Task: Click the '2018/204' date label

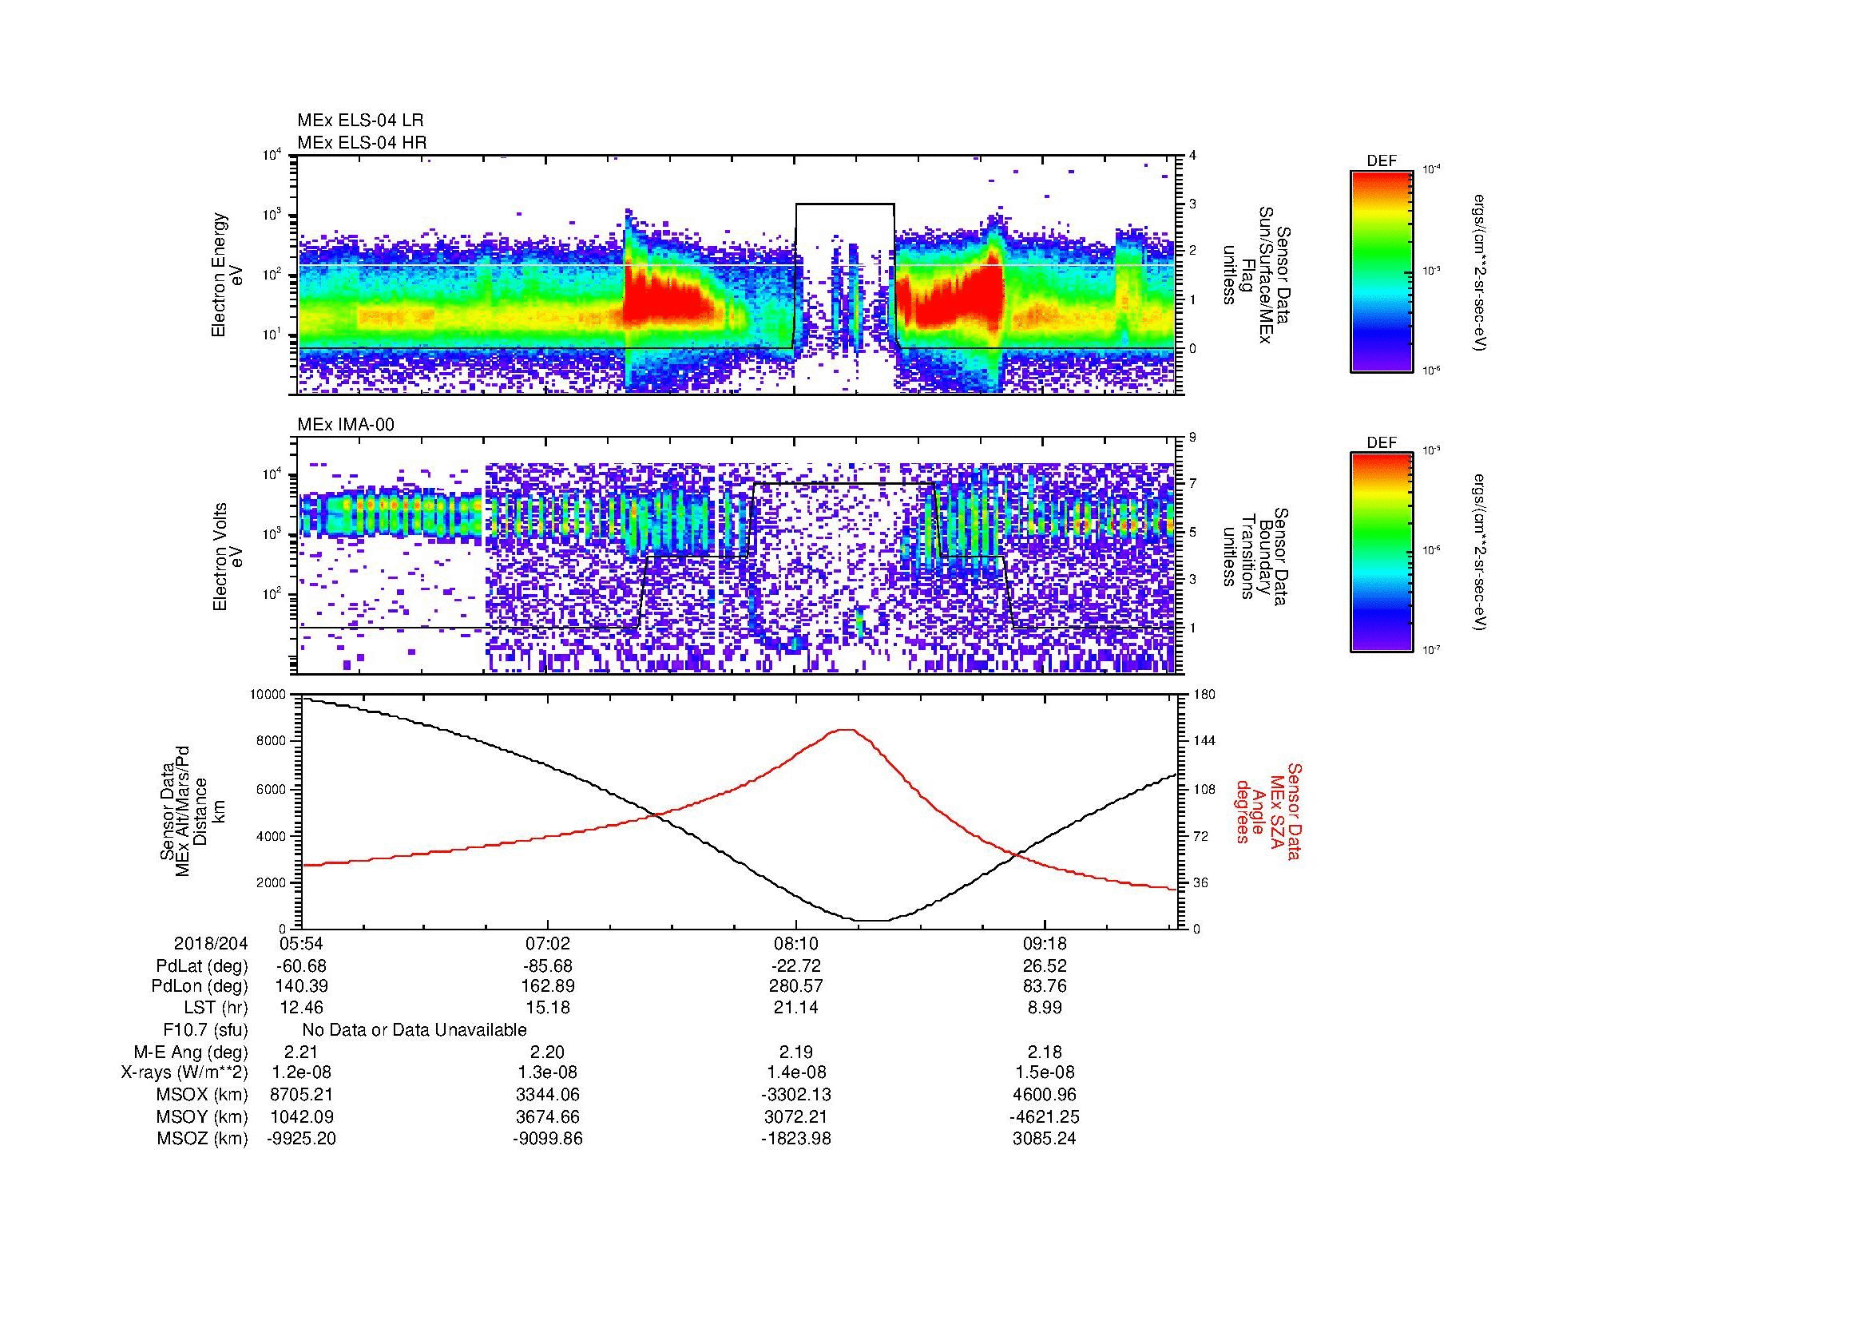Action: (211, 943)
